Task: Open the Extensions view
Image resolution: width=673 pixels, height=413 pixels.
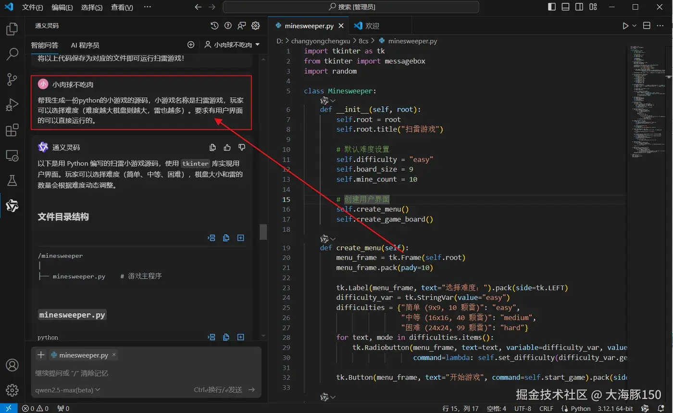Action: click(12, 130)
